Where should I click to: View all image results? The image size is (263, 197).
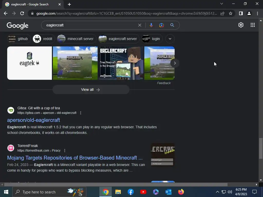(91, 90)
